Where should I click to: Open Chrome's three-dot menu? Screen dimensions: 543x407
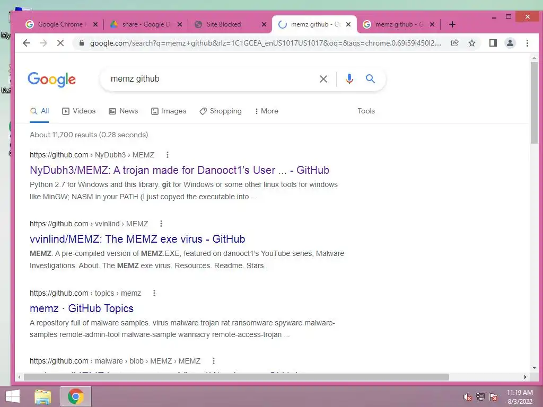[527, 43]
